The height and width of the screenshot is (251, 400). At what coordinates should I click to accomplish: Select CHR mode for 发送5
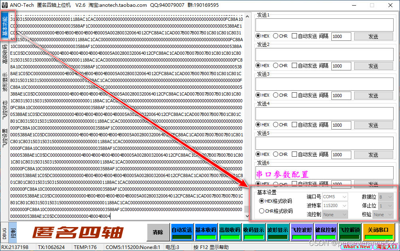pyautogui.click(x=280, y=155)
